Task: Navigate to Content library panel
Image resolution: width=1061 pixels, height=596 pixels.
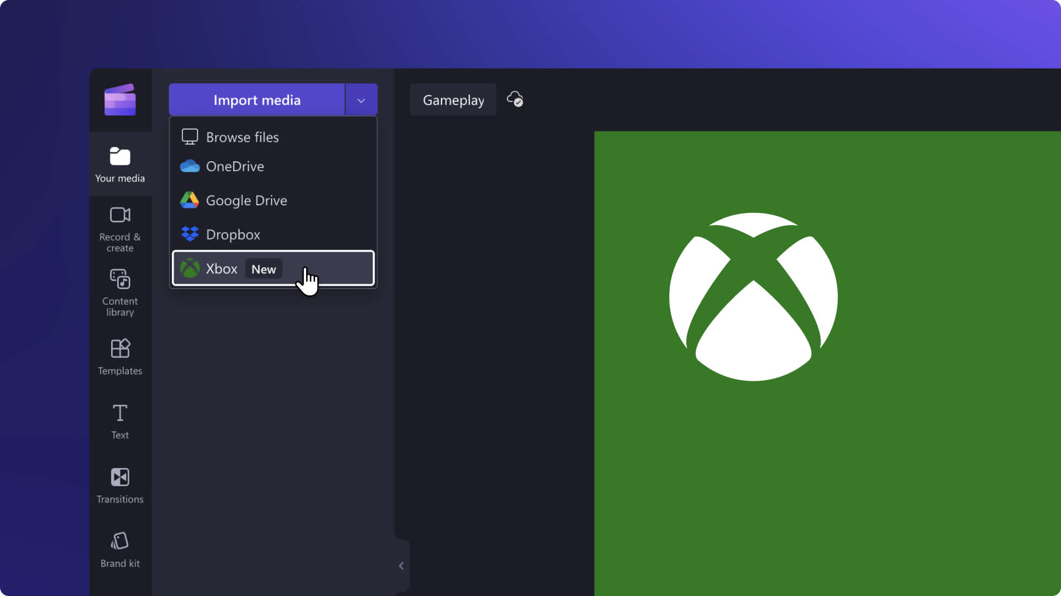Action: pos(120,292)
